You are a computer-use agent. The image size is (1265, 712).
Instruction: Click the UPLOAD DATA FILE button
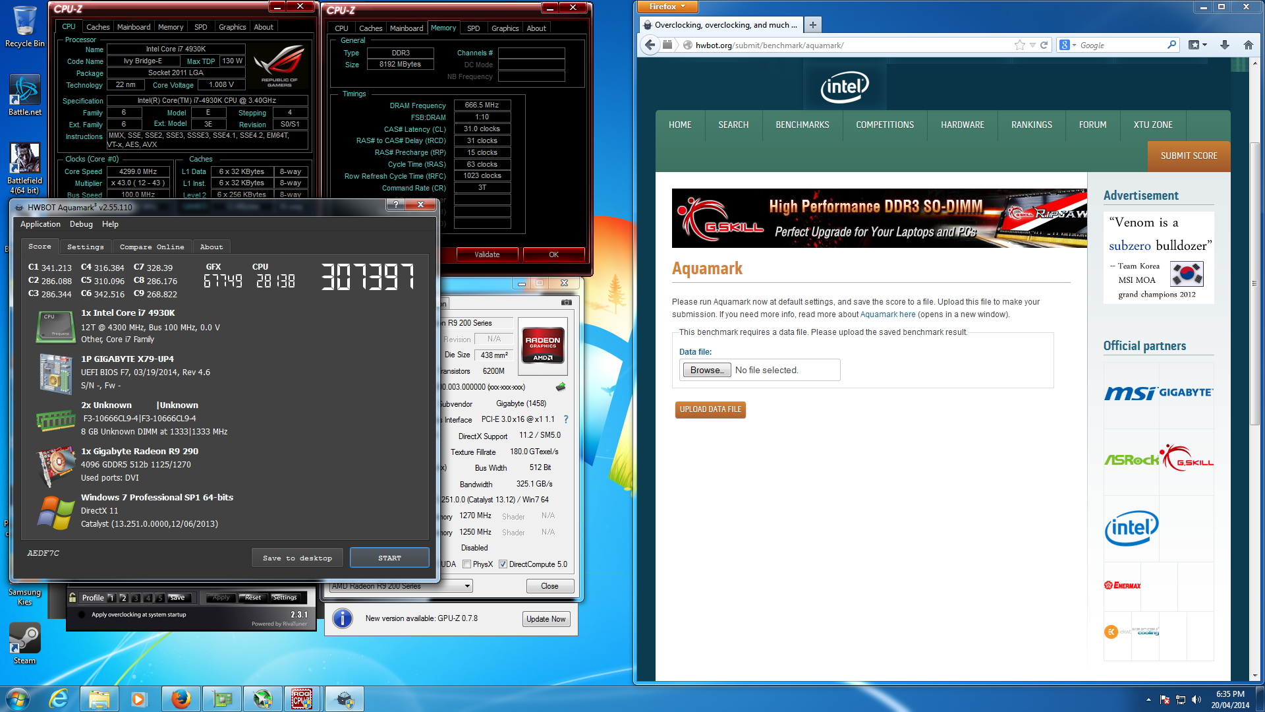710,409
